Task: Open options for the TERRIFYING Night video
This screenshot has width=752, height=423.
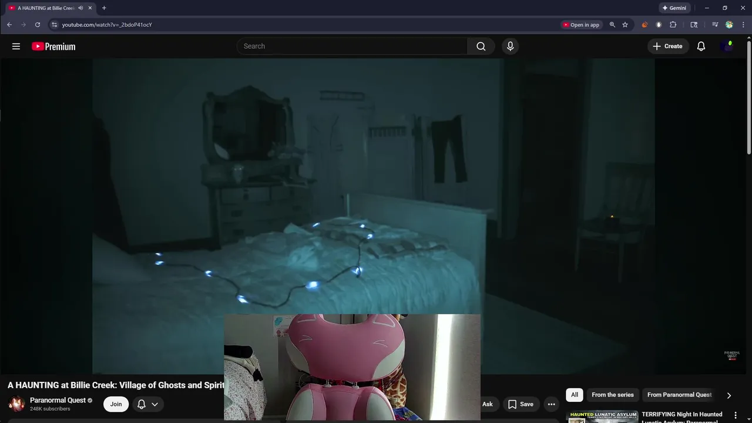Action: tap(736, 415)
